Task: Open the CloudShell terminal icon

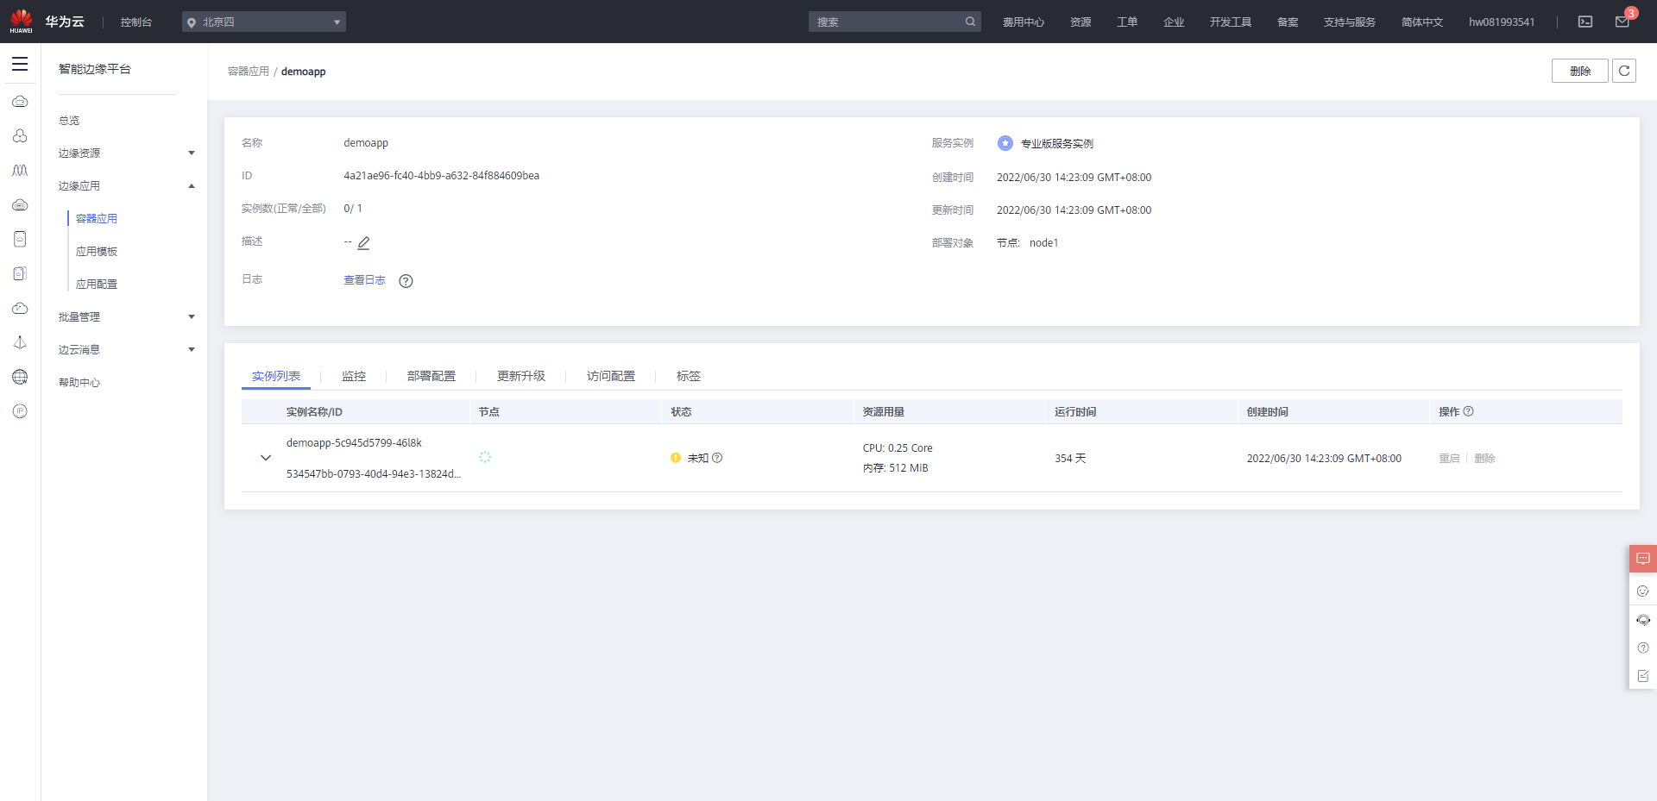Action: (x=1585, y=22)
